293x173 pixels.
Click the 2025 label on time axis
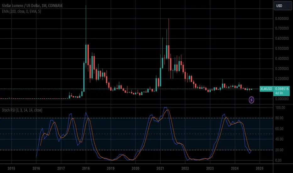(260, 168)
